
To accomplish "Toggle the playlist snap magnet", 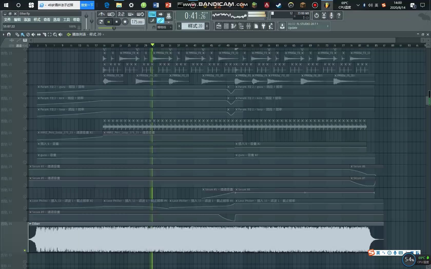I will (9, 34).
